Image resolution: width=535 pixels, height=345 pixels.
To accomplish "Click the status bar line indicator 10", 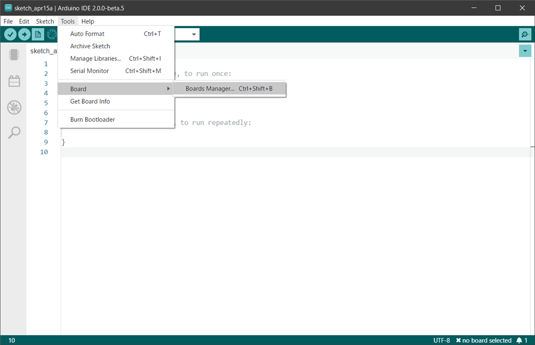I will click(x=12, y=340).
